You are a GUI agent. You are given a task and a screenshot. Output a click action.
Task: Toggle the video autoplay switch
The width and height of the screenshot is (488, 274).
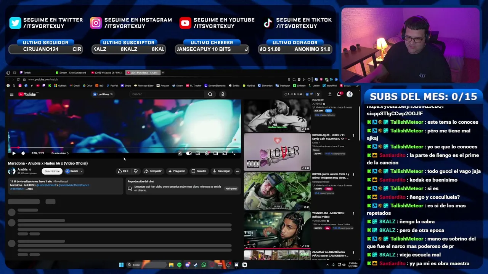click(189, 153)
